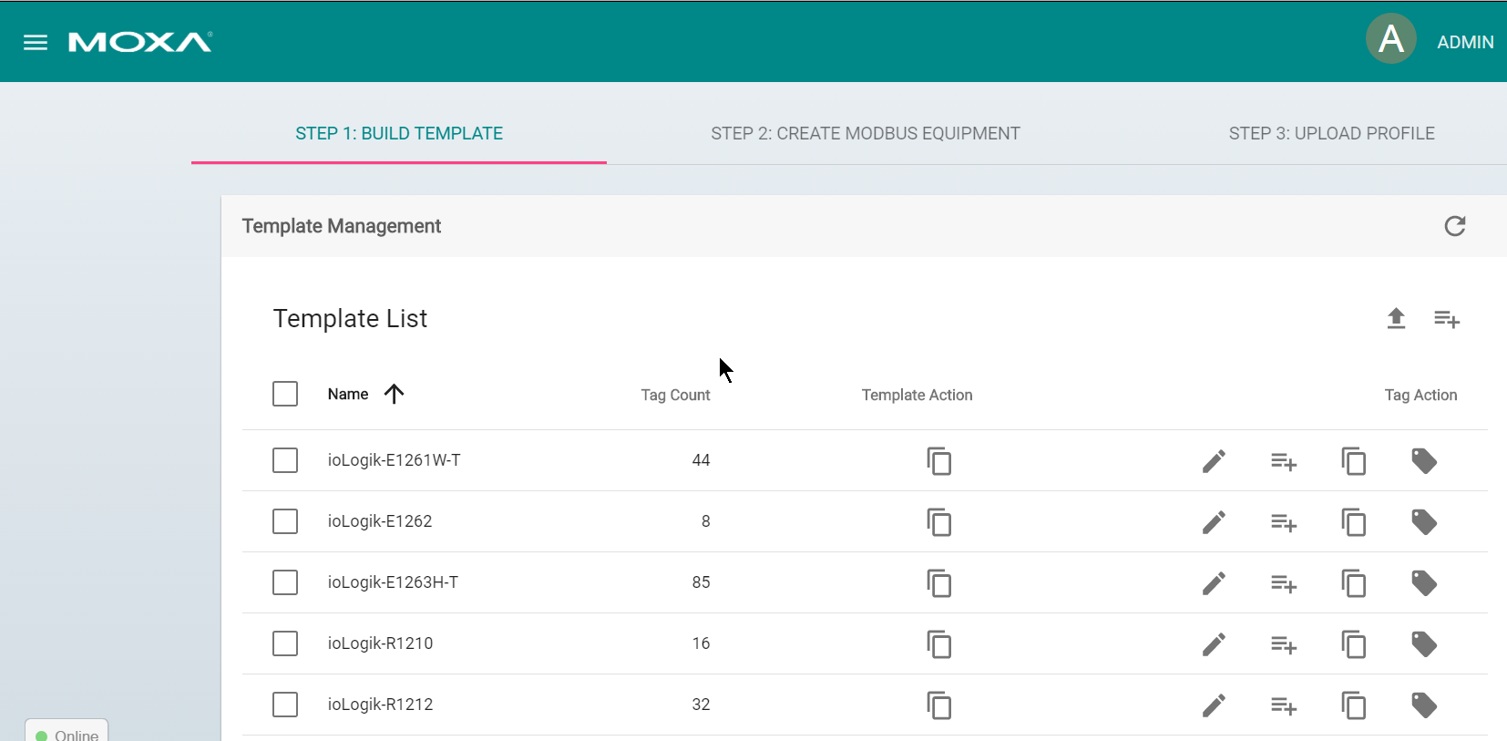Screen dimensions: 1507x741
Task: Check the ioLogik-R1210 row checkbox
Action: pos(285,643)
